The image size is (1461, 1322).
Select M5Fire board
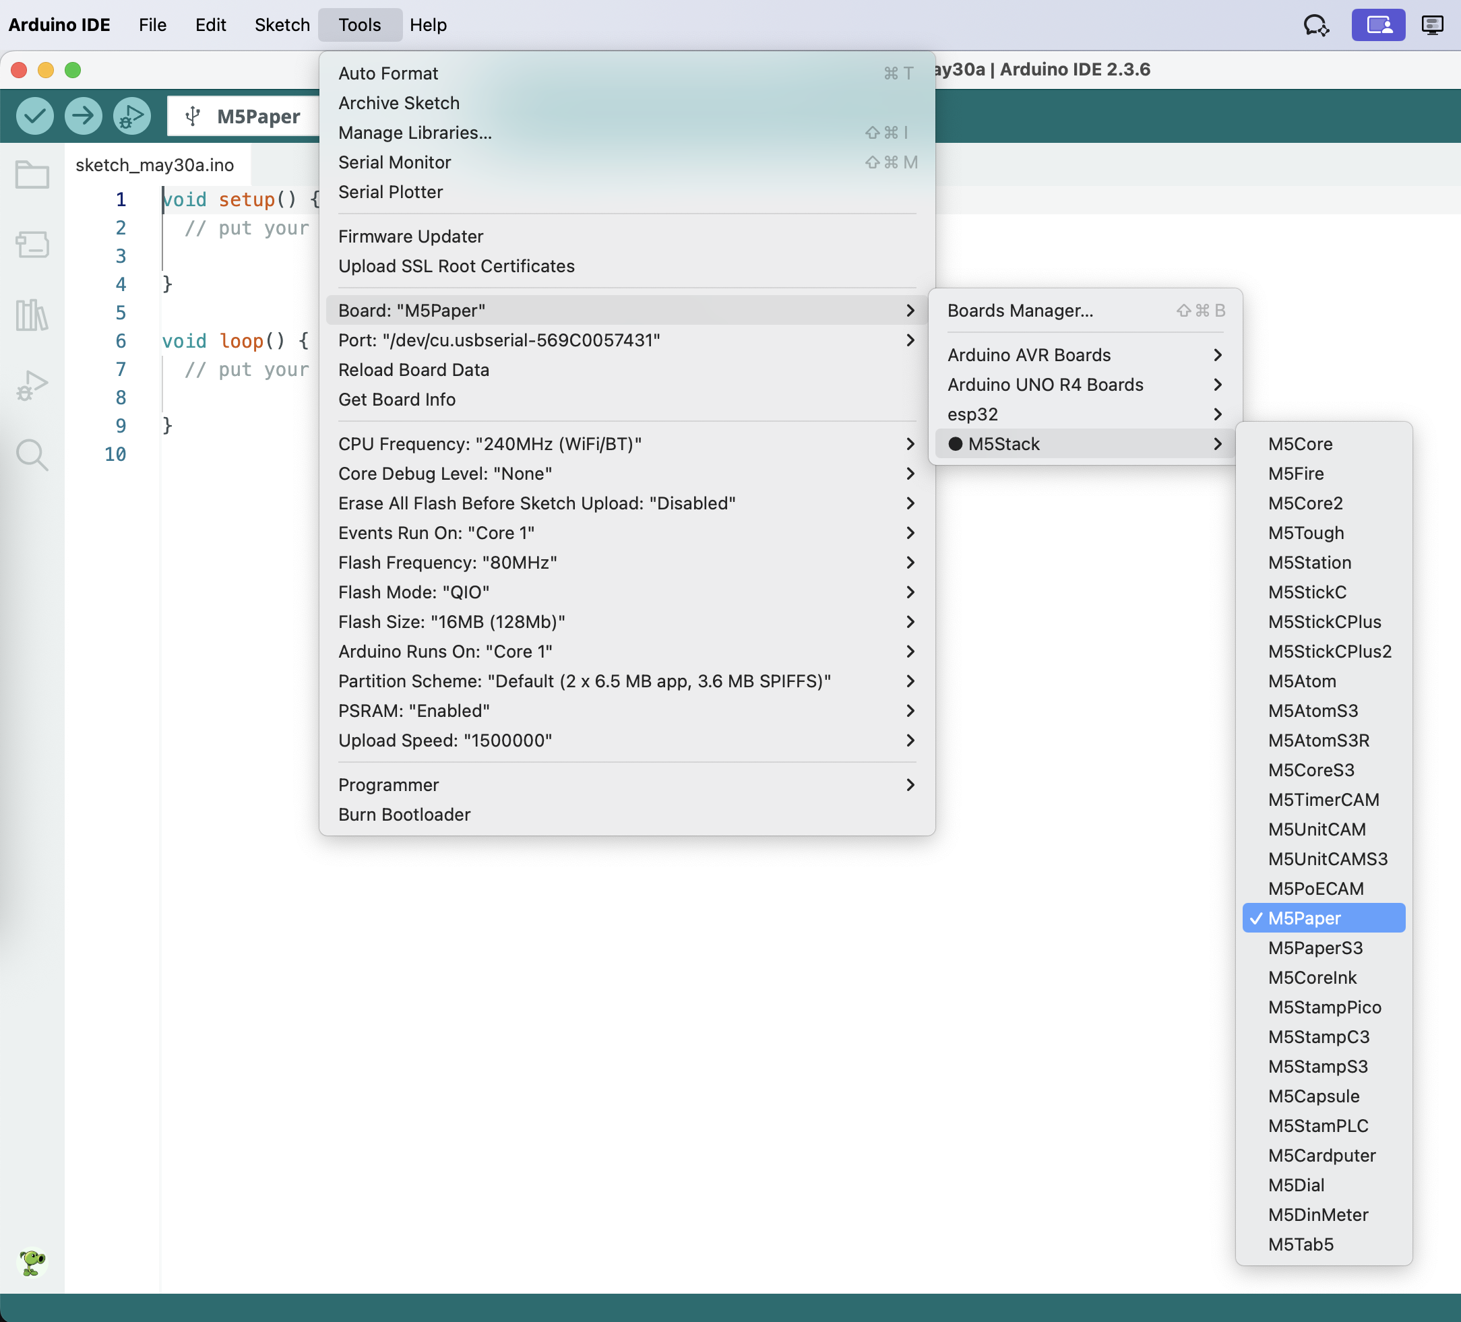(x=1324, y=473)
